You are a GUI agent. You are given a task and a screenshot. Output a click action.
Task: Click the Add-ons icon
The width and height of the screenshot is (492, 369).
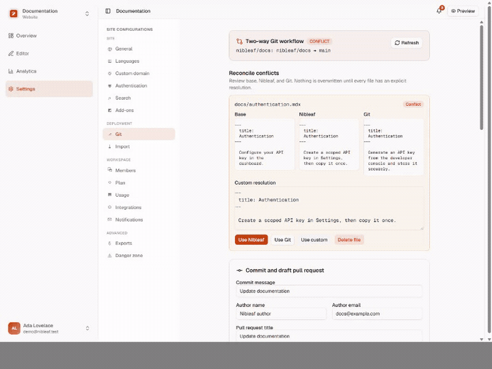109,111
